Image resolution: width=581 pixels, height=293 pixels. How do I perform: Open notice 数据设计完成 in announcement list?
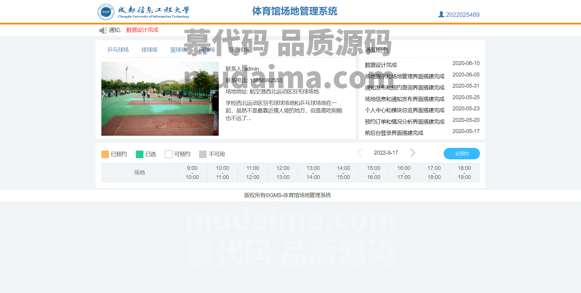381,65
